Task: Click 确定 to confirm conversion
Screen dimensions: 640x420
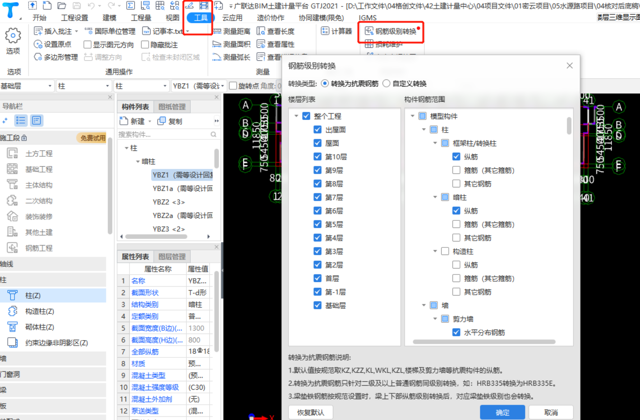Action: pos(502,412)
